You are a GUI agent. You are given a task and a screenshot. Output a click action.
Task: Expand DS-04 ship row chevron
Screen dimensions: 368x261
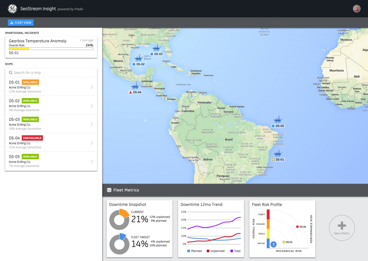click(92, 143)
